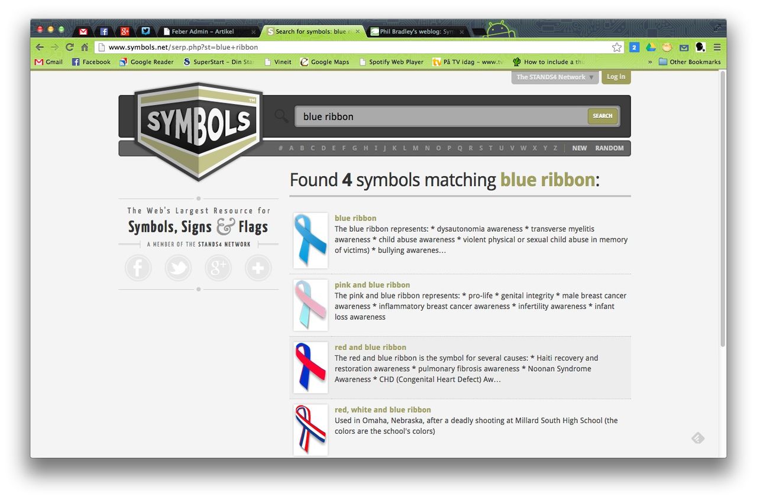Image resolution: width=757 pixels, height=500 pixels.
Task: Click the round plus share icon
Action: click(x=258, y=268)
